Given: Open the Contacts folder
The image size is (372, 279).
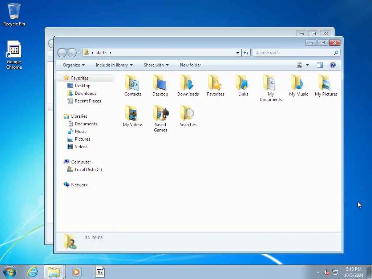Looking at the screenshot, I should pos(133,85).
